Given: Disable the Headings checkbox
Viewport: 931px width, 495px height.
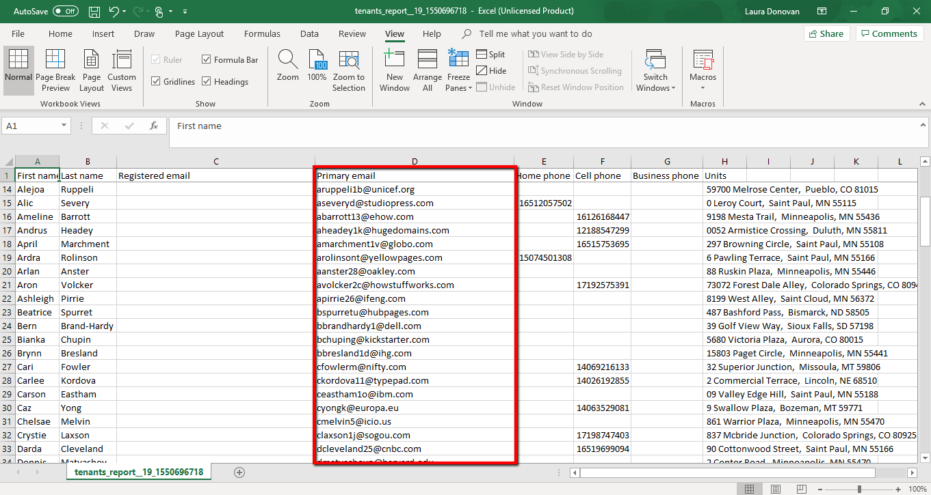Looking at the screenshot, I should point(207,82).
